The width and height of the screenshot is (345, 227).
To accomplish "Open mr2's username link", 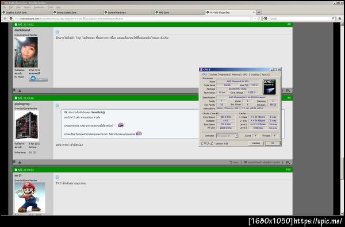I will 18,175.
